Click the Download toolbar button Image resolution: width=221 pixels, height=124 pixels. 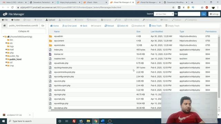coord(65,20)
